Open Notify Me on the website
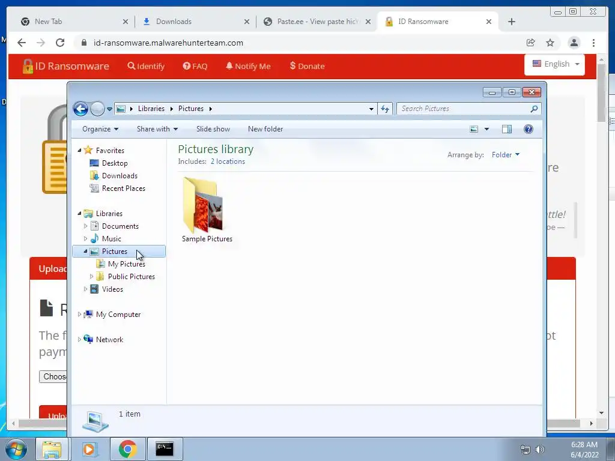The height and width of the screenshot is (461, 615). tap(248, 66)
